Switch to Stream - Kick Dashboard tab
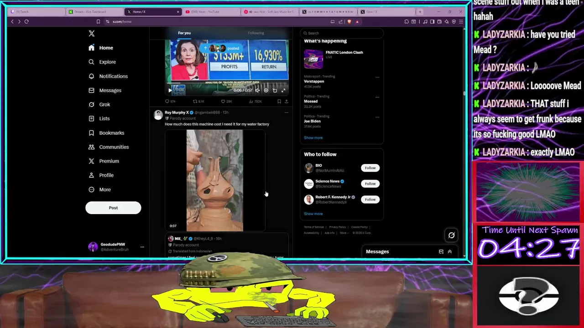The image size is (584, 328). tap(94, 11)
